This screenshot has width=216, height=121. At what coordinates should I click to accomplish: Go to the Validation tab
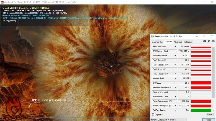tap(188, 42)
